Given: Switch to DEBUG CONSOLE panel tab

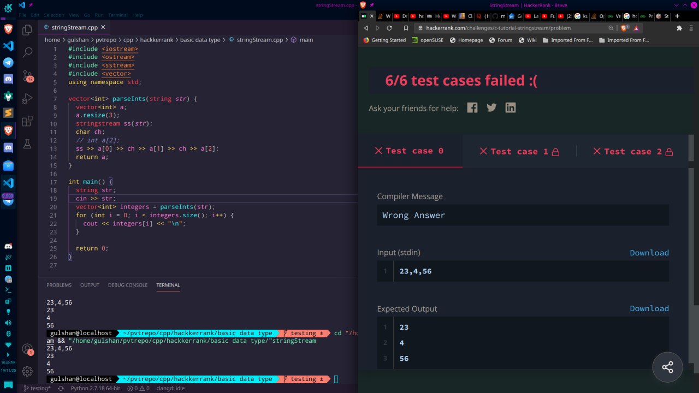Looking at the screenshot, I should [128, 285].
